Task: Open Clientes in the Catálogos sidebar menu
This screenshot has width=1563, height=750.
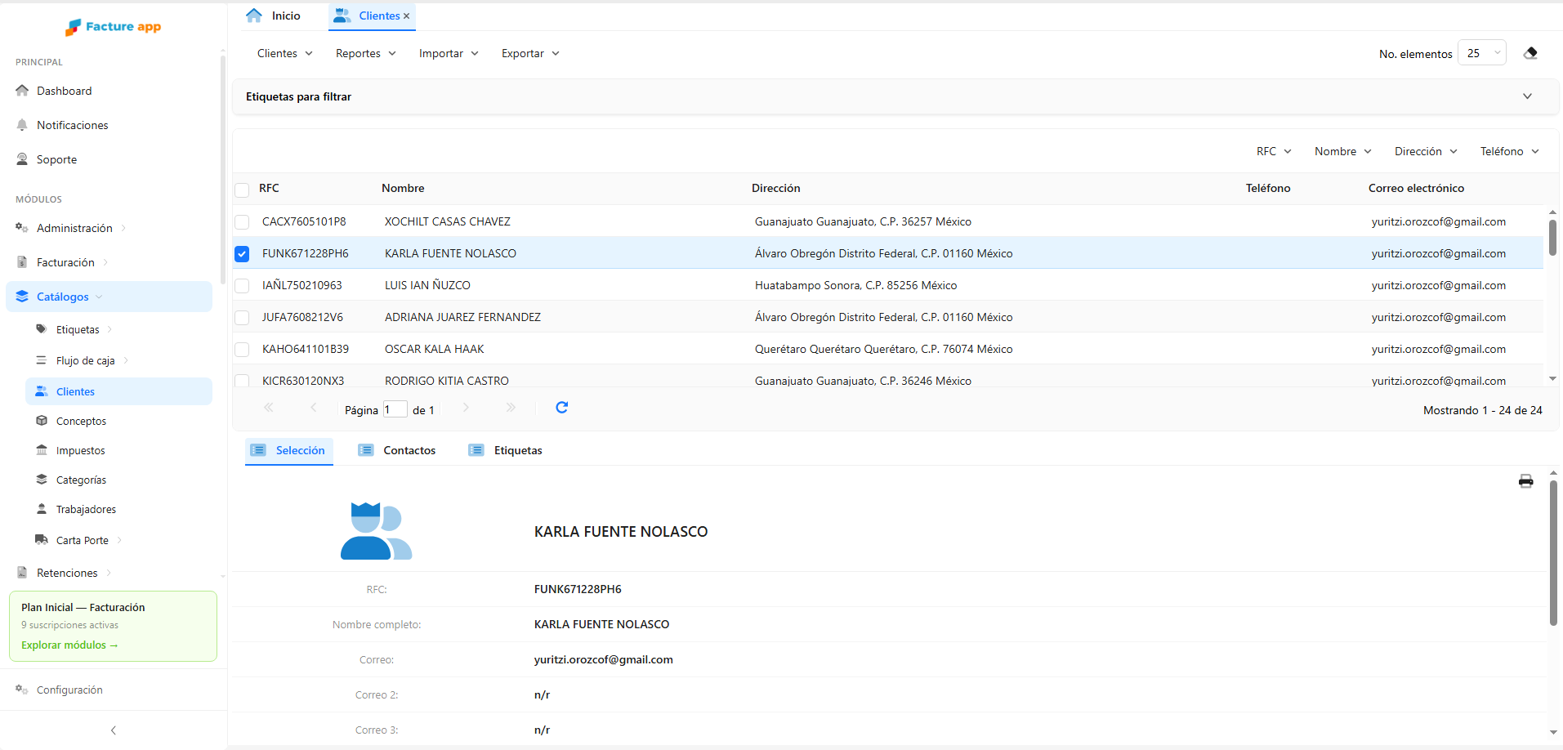Action: [x=118, y=391]
